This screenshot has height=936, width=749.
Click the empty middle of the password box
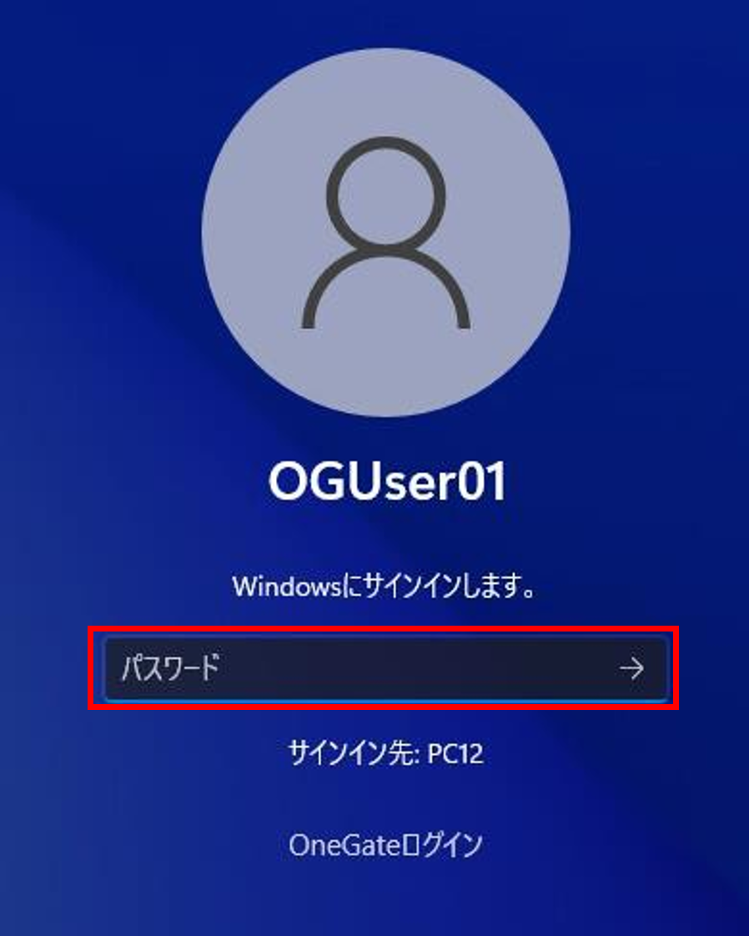pos(418,668)
